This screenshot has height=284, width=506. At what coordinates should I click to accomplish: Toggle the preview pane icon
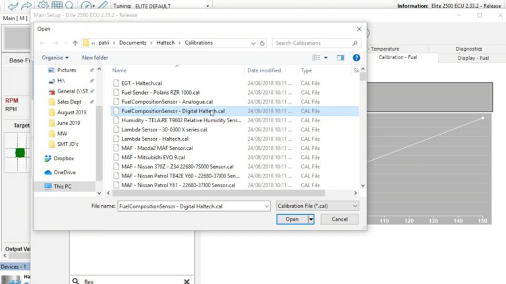pyautogui.click(x=341, y=58)
